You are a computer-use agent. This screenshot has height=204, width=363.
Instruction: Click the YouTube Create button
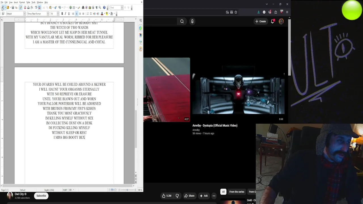tap(261, 21)
